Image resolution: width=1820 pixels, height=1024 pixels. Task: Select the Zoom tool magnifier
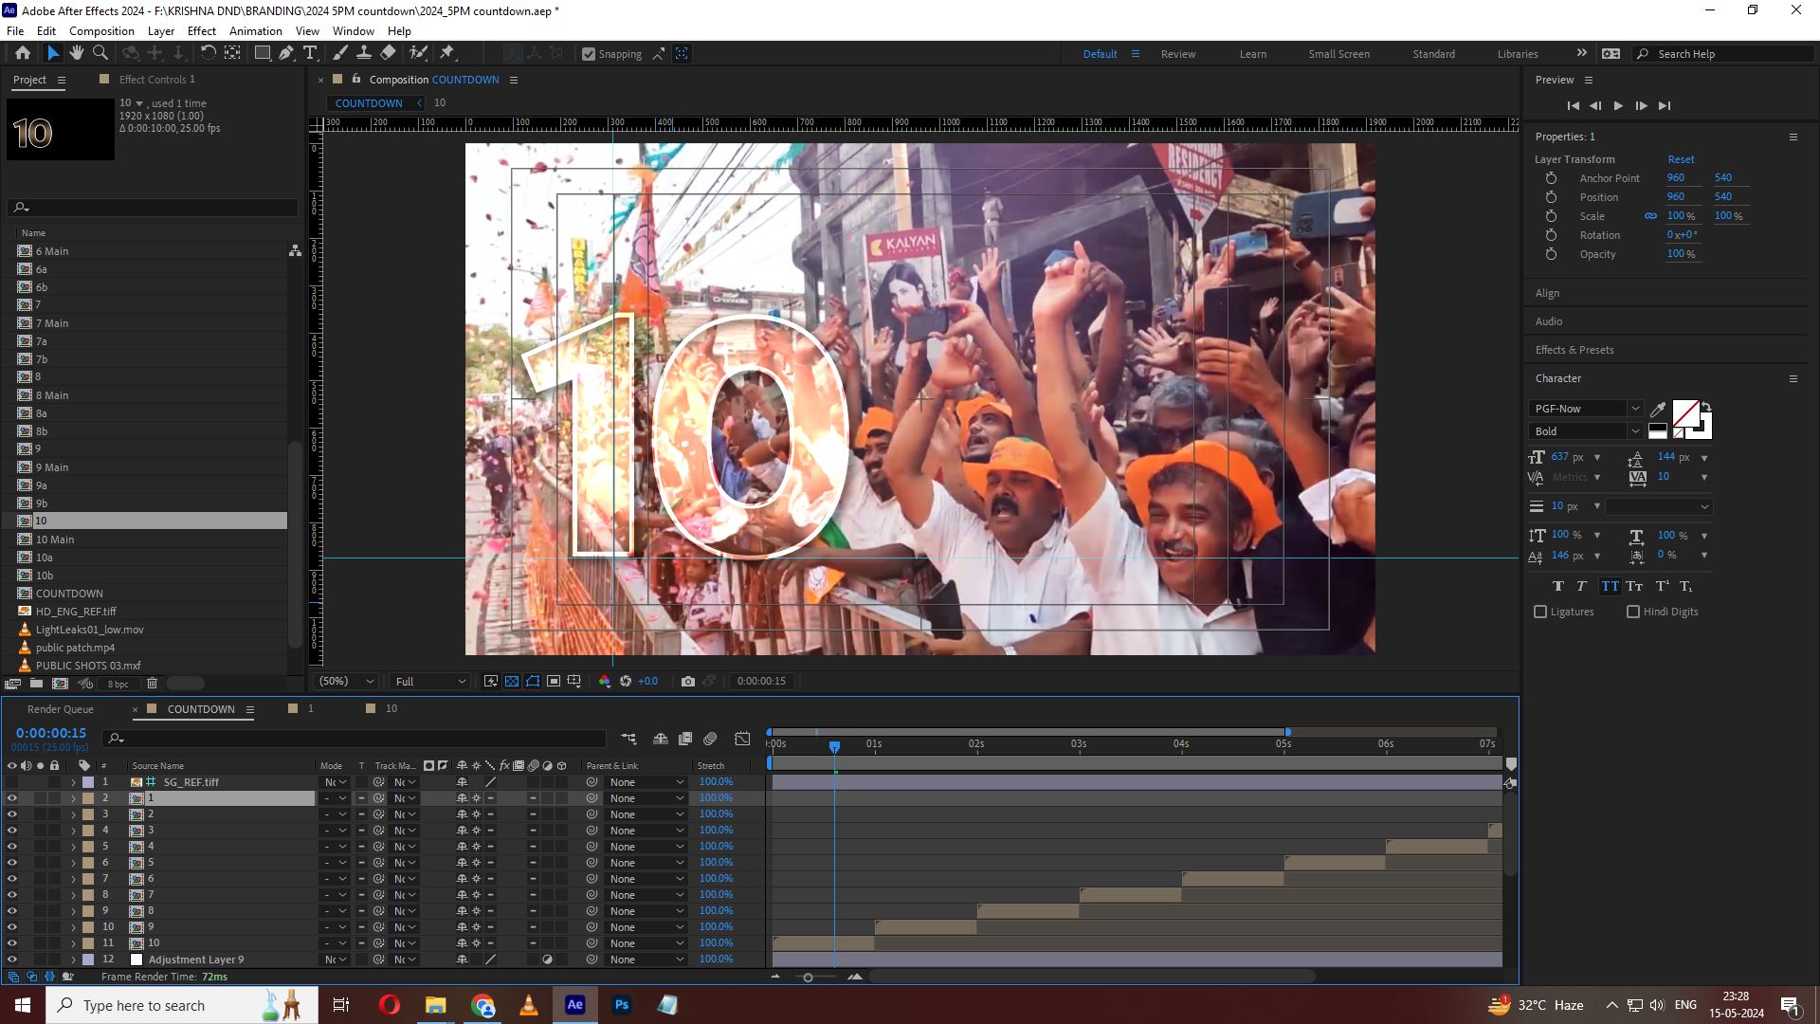click(100, 53)
